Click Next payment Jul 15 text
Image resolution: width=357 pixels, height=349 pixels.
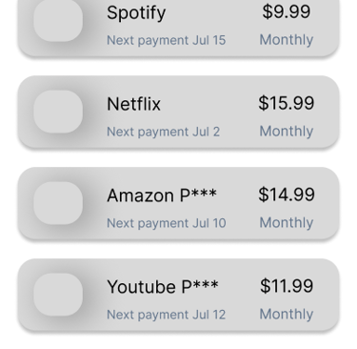[167, 41]
